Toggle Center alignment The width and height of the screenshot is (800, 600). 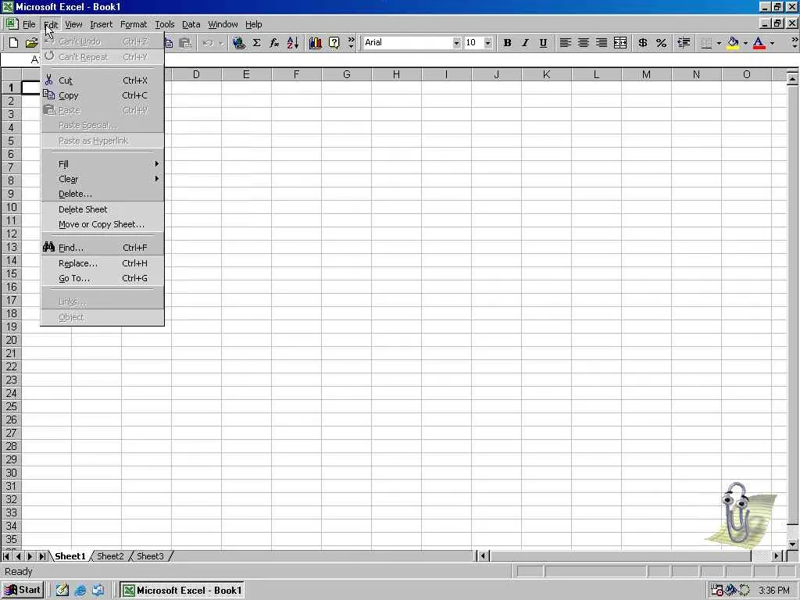(583, 43)
